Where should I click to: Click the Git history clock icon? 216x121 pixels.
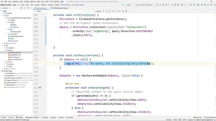click(x=191, y=5)
